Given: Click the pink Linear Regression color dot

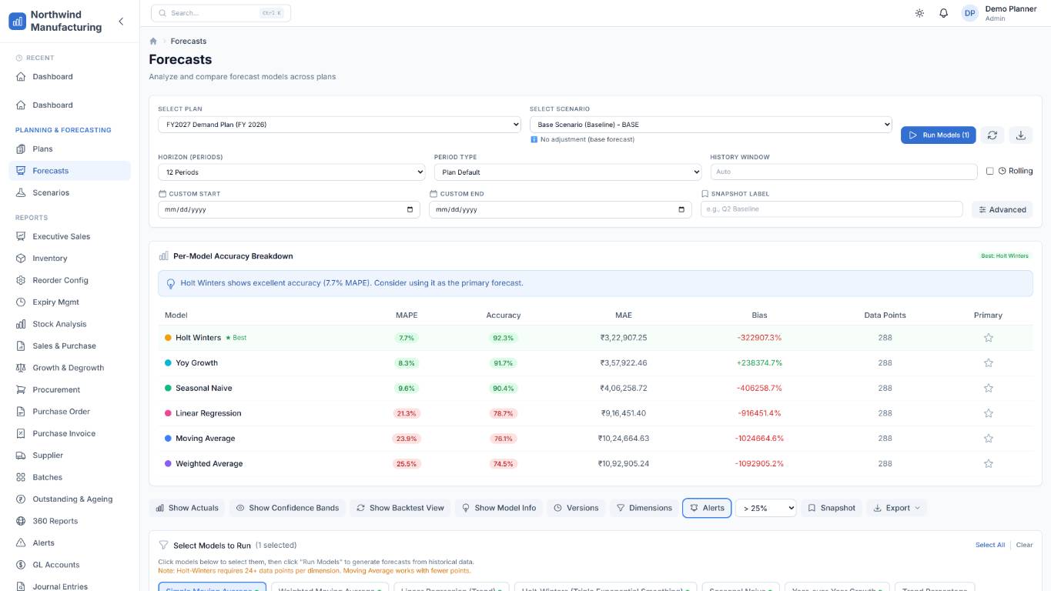Looking at the screenshot, I should tap(168, 413).
